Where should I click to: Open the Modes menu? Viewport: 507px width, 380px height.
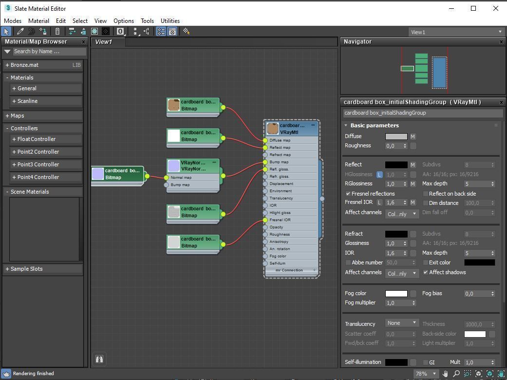click(13, 21)
